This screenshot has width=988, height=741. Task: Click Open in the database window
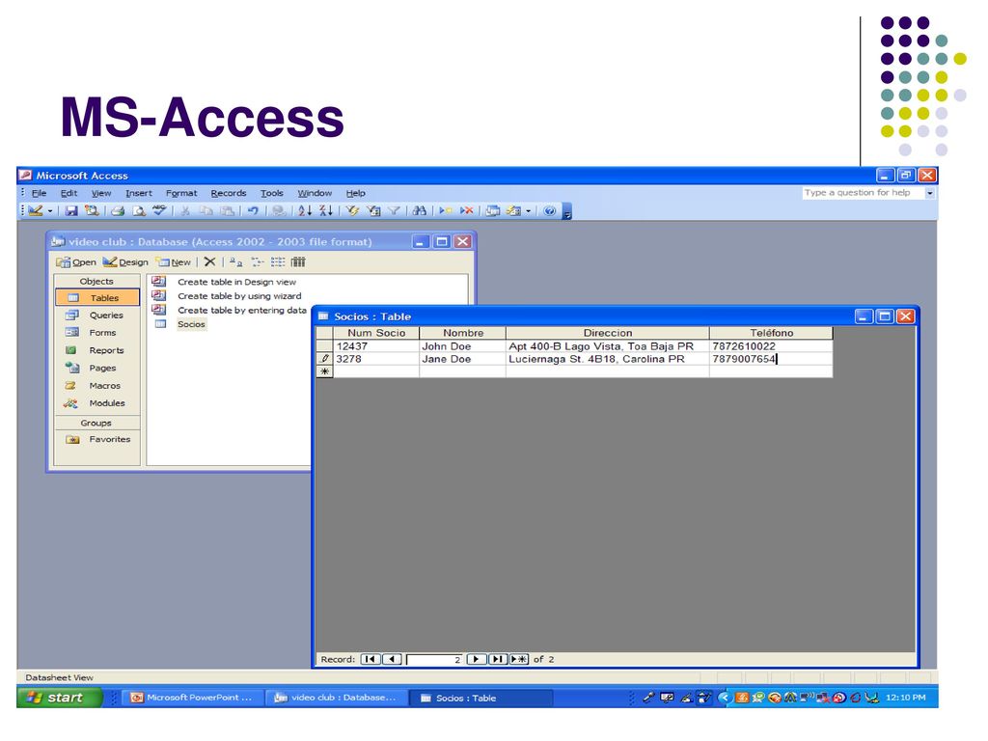click(x=76, y=262)
